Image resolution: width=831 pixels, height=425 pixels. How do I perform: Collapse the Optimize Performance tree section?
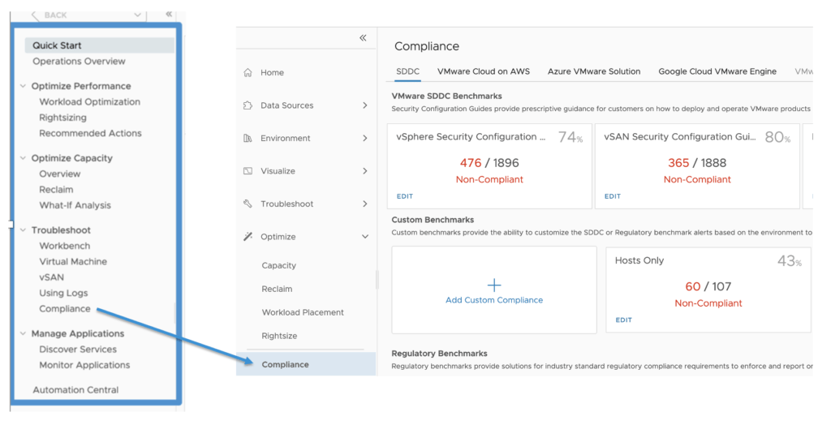click(x=23, y=86)
